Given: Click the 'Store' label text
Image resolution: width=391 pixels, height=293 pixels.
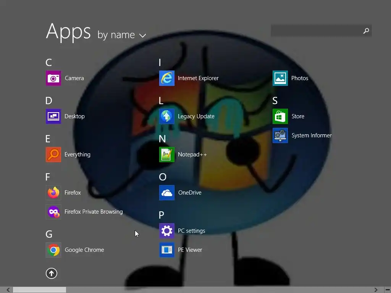Looking at the screenshot, I should tap(298, 116).
